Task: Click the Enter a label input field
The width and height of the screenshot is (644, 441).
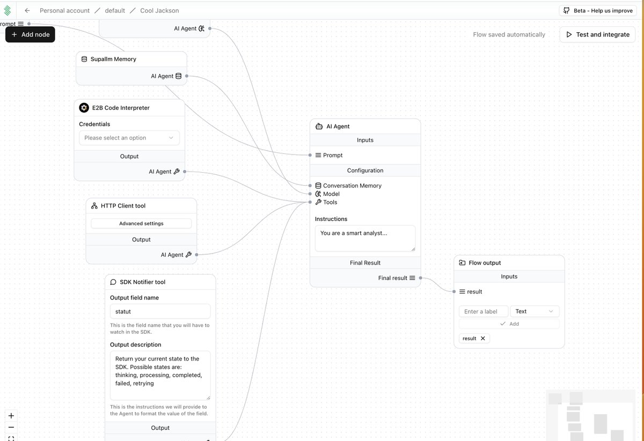Action: pyautogui.click(x=483, y=311)
